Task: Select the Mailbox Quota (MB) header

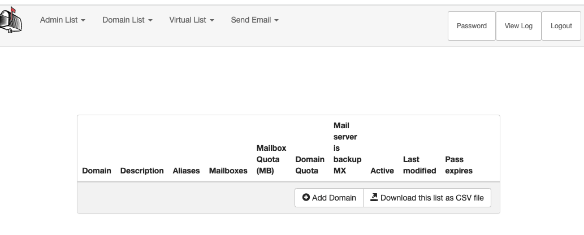Action: tap(271, 159)
